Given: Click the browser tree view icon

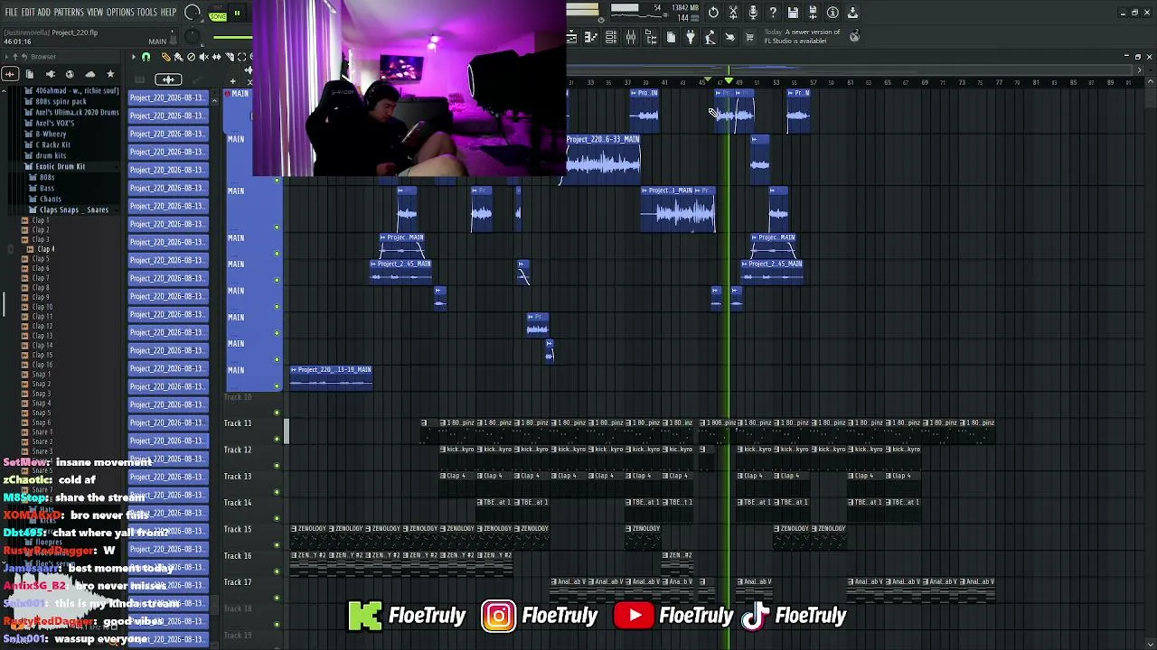Looking at the screenshot, I should (x=651, y=37).
